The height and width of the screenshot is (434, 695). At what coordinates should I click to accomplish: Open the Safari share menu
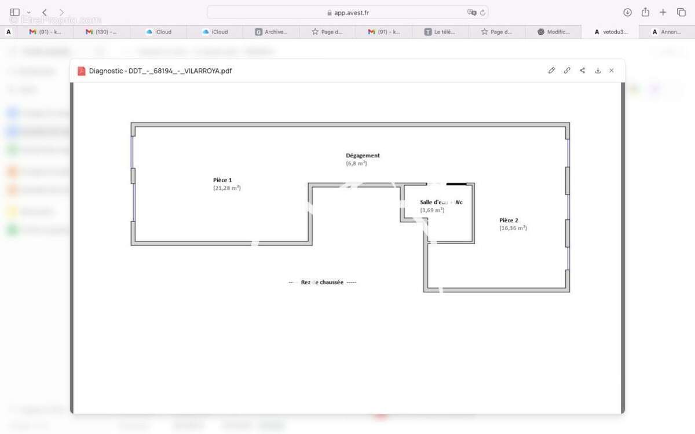pyautogui.click(x=645, y=12)
